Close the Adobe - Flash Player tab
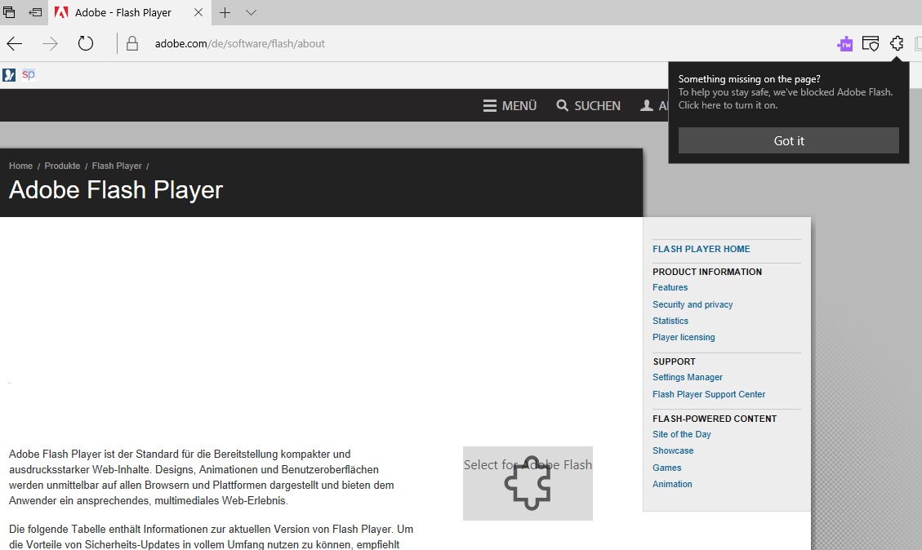This screenshot has width=922, height=550. pyautogui.click(x=198, y=12)
